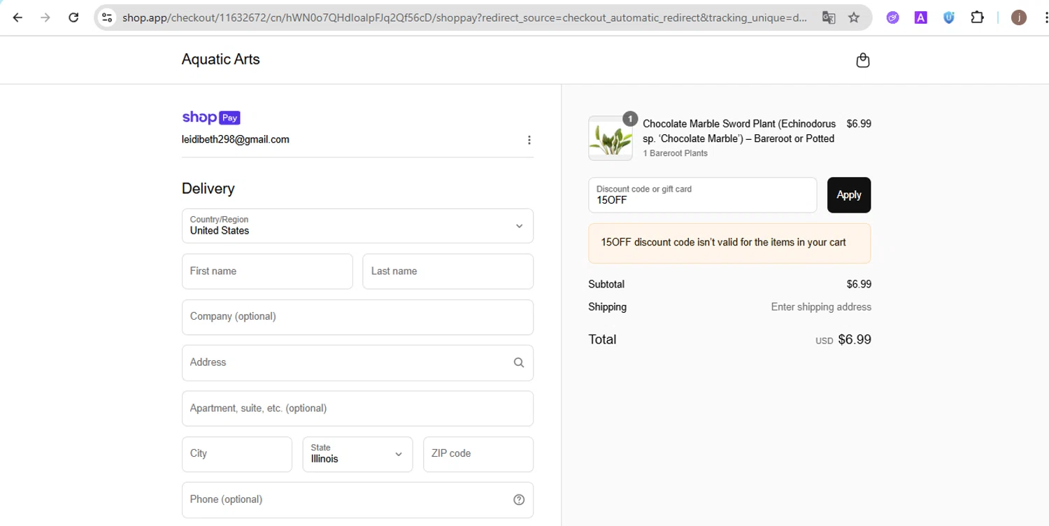Go forward in browser history
The image size is (1049, 526).
(45, 17)
